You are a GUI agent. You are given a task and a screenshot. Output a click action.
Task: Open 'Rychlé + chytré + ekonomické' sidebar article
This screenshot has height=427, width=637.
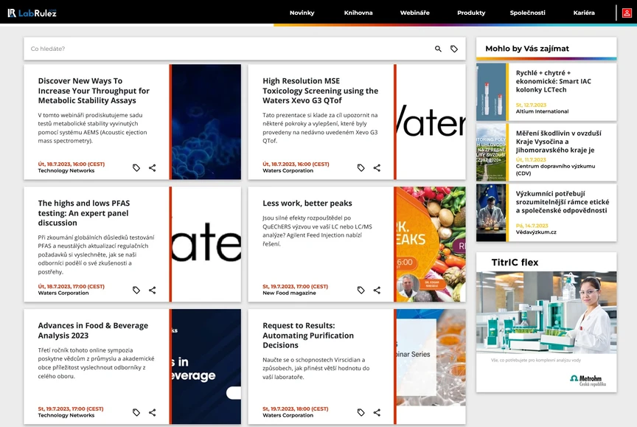(553, 81)
